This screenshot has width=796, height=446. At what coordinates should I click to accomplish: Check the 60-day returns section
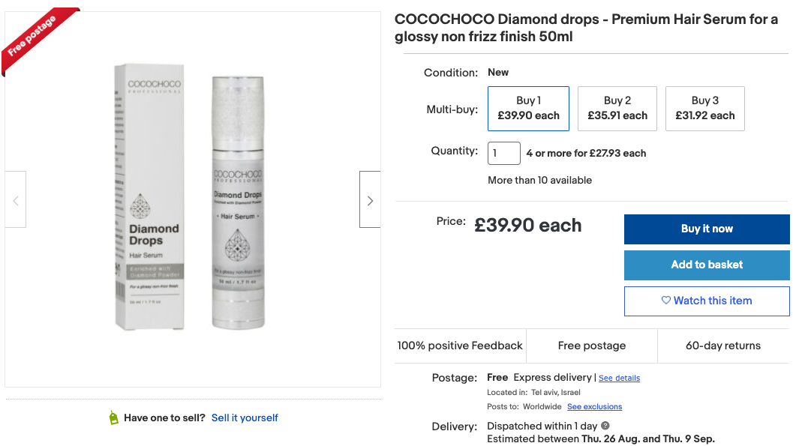pyautogui.click(x=722, y=346)
